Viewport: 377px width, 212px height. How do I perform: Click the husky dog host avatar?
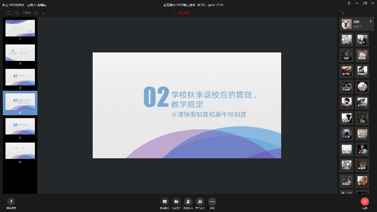347,24
